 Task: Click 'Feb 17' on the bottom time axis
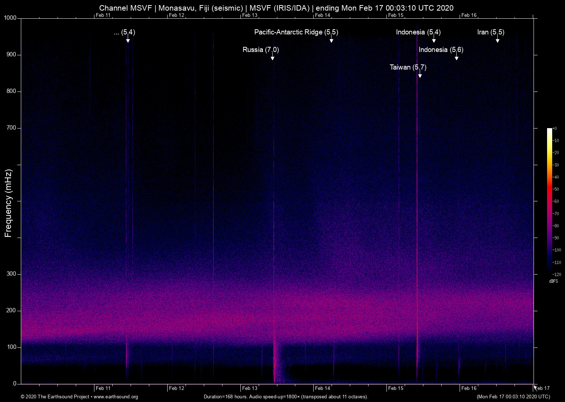(x=542, y=388)
